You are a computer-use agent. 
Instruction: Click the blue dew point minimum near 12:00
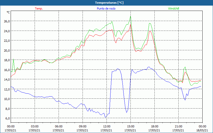105,117
